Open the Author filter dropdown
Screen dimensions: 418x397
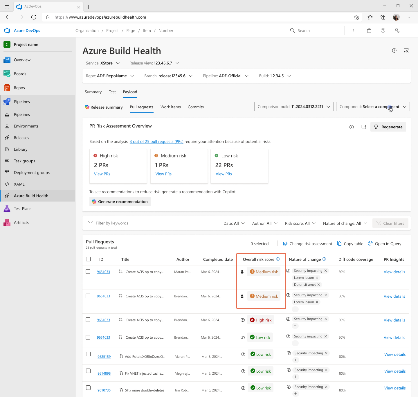pos(265,223)
